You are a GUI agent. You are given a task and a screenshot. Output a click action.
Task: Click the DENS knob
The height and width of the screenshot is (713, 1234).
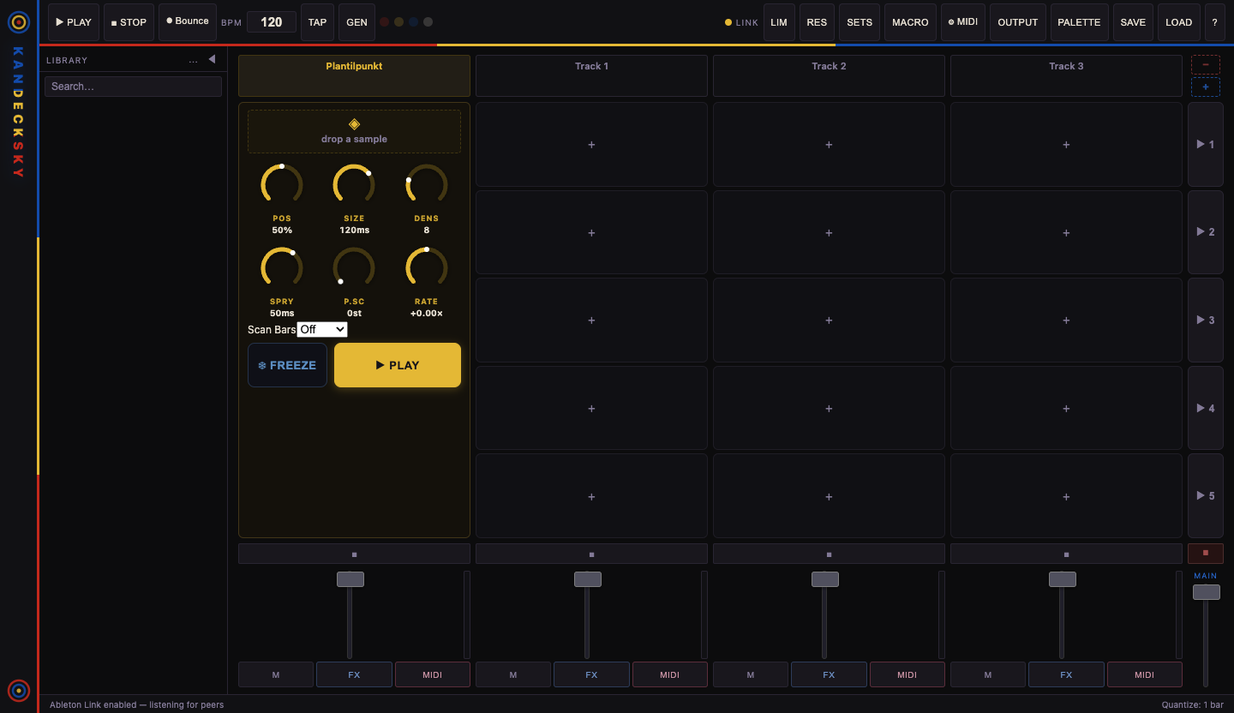[426, 183]
